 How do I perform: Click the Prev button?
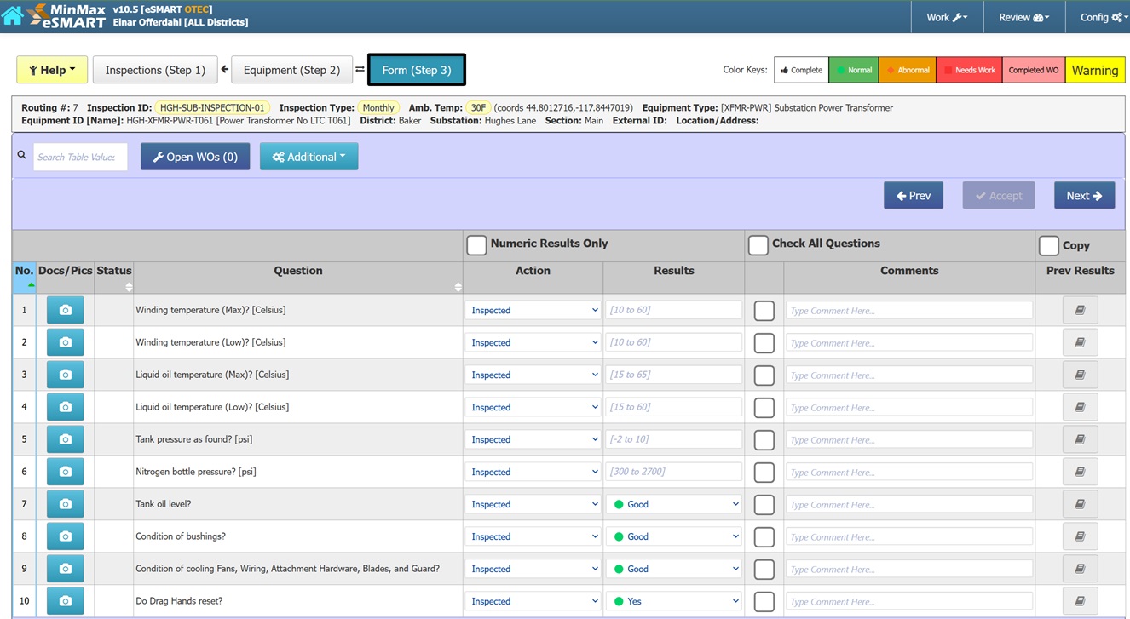click(914, 195)
